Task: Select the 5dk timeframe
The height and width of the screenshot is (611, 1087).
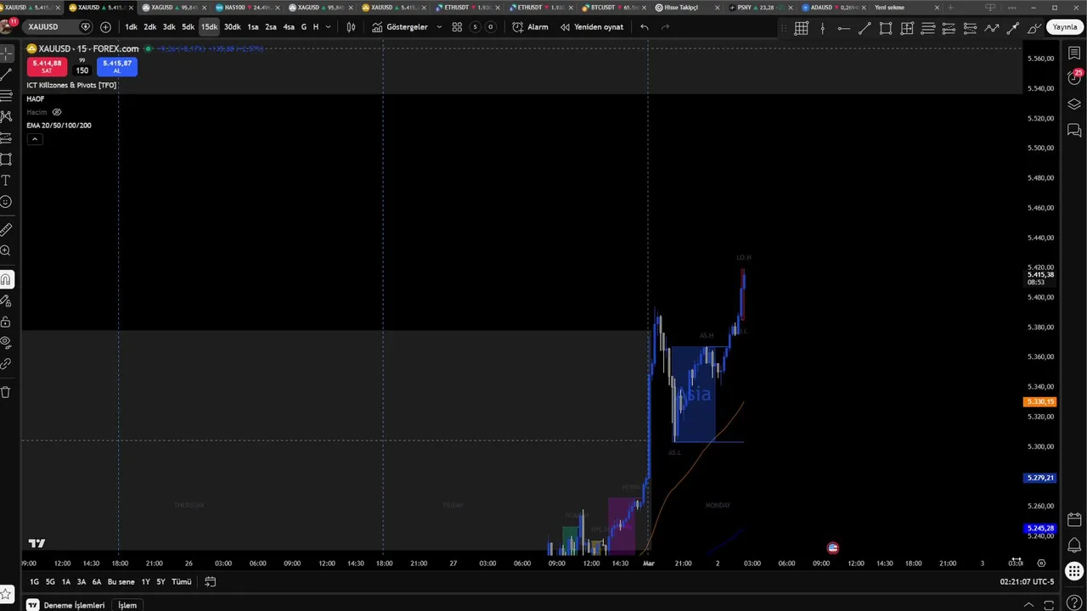Action: (189, 27)
